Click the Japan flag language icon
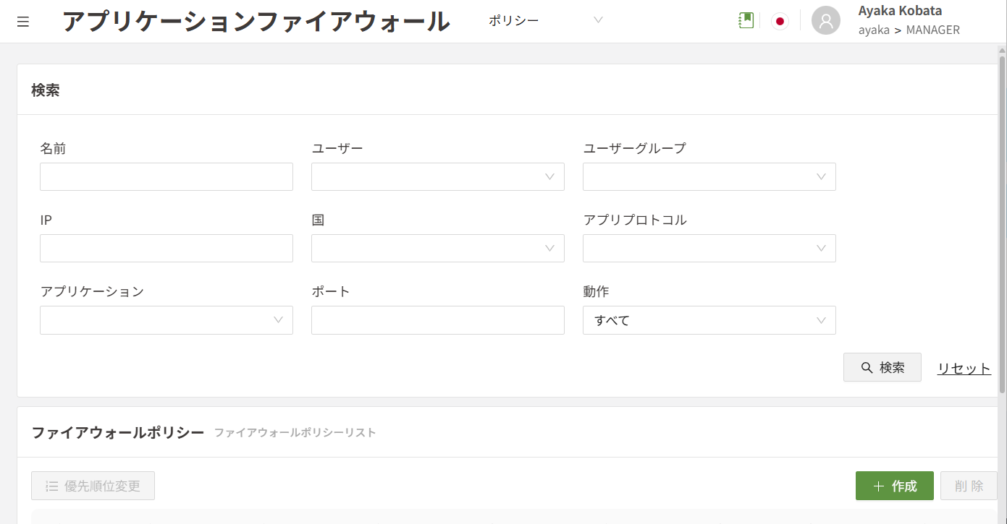 click(x=780, y=21)
